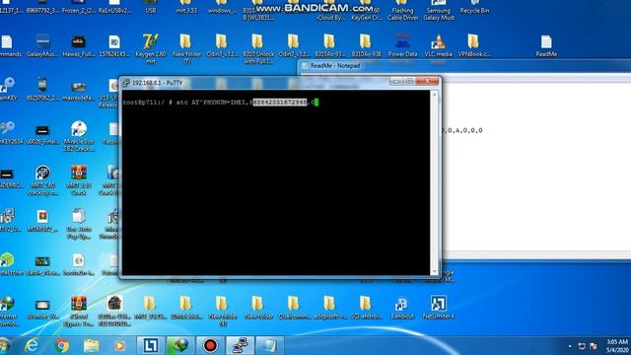
Task: Click the PuTTY window system menu icon
Action: click(126, 83)
